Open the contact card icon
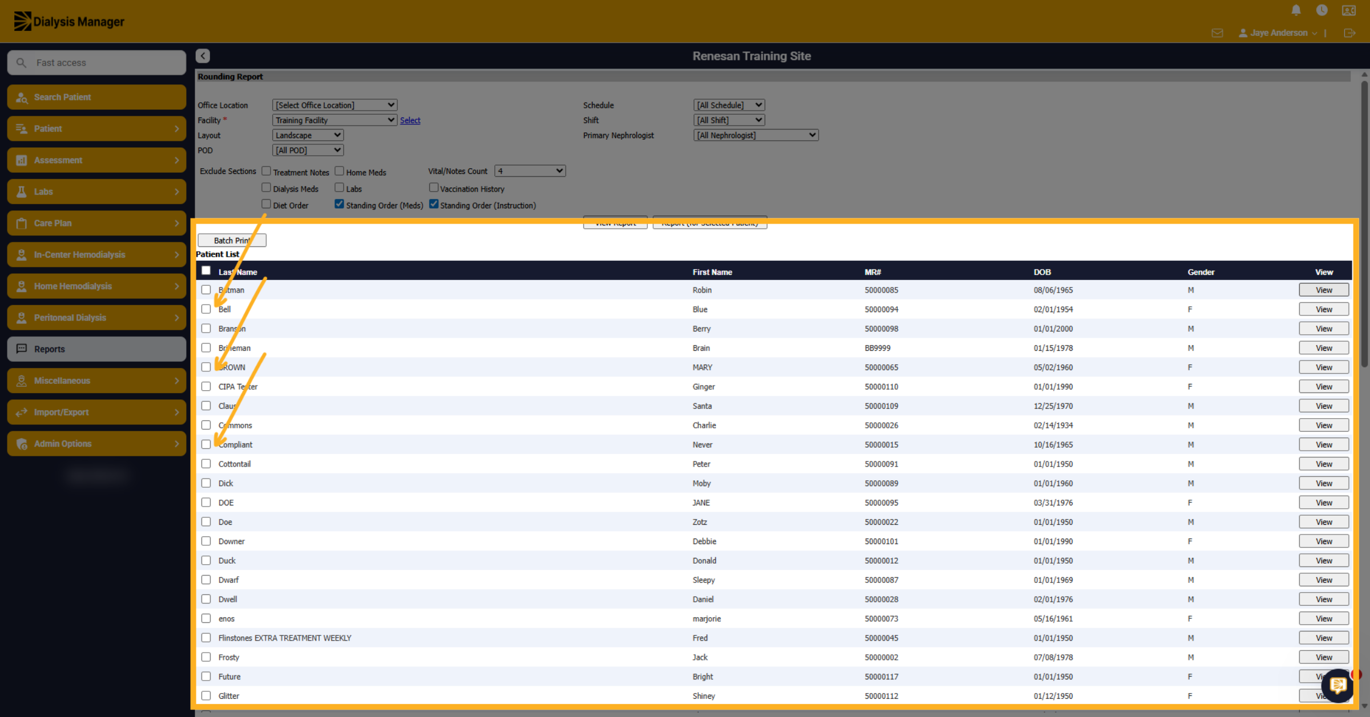1370x717 pixels. [1348, 10]
